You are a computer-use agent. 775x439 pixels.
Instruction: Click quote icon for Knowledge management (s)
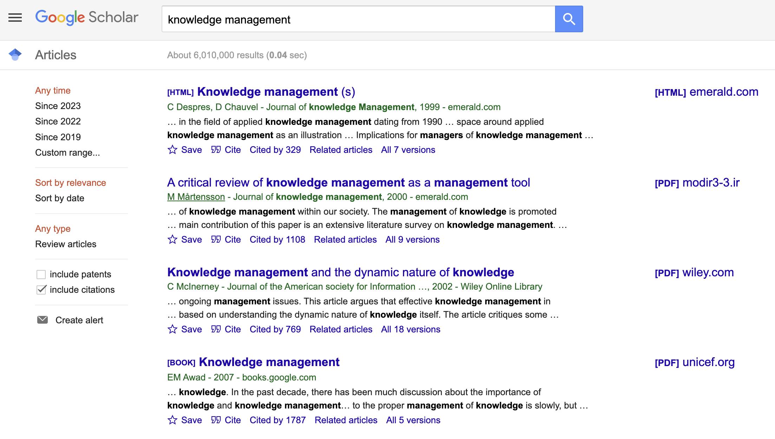click(x=216, y=150)
